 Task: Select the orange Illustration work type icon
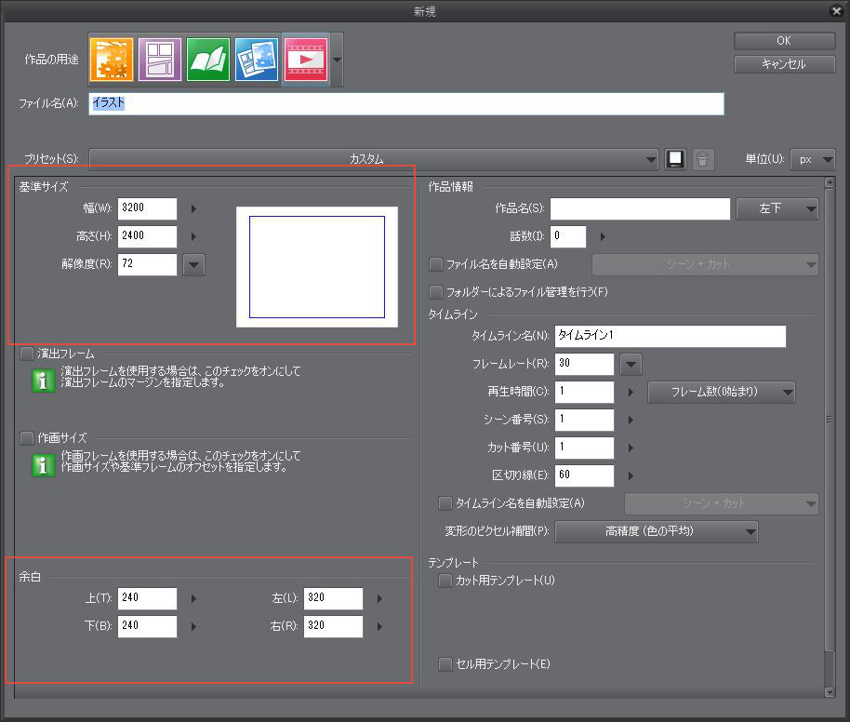pos(112,60)
